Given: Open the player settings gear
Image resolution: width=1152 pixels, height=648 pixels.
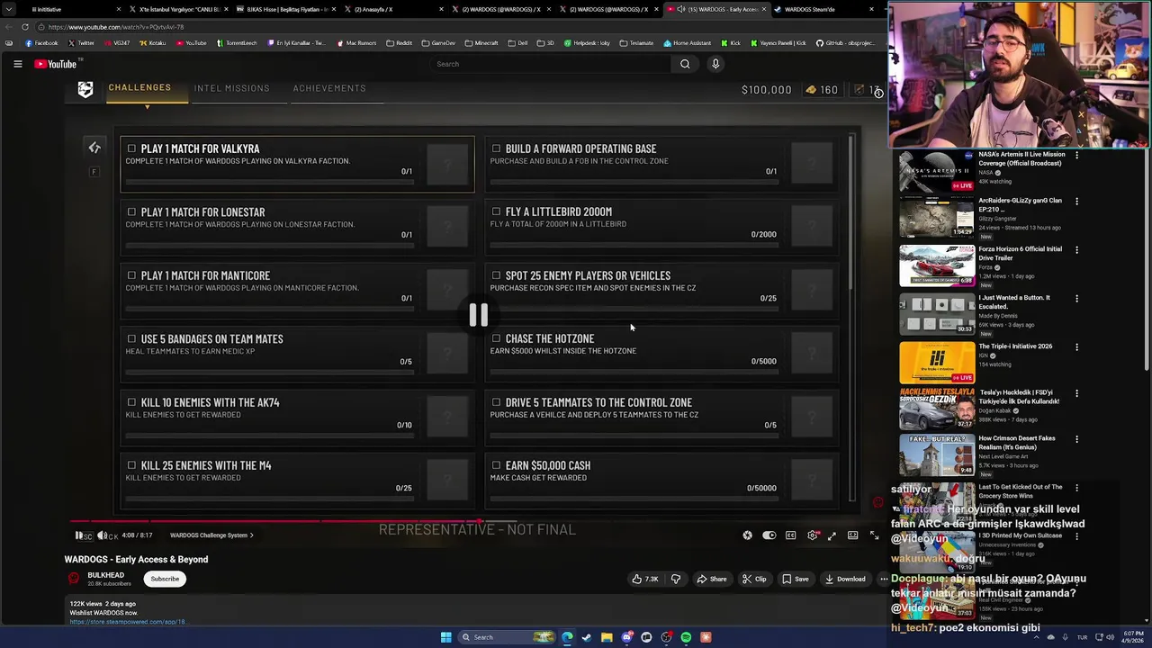Looking at the screenshot, I should 812,535.
